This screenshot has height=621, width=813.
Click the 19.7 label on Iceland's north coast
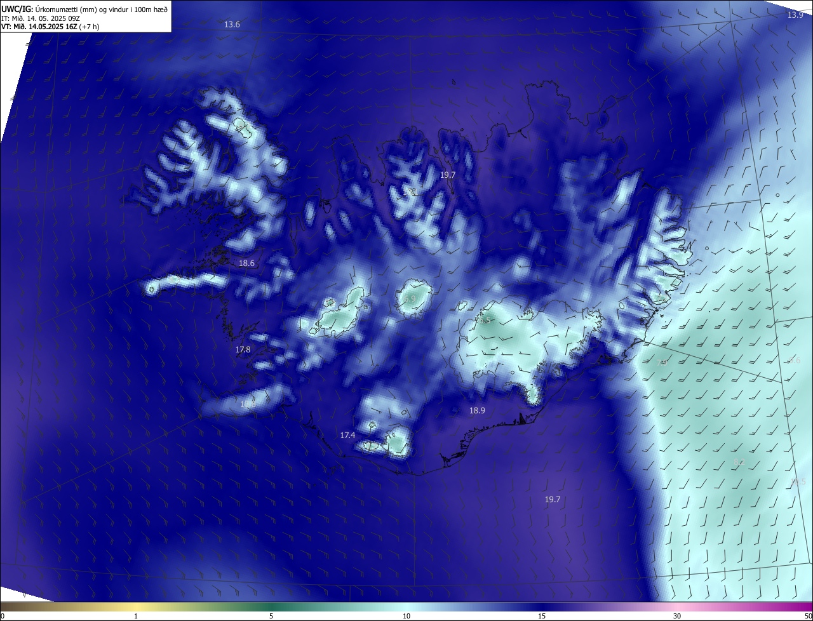pos(448,174)
